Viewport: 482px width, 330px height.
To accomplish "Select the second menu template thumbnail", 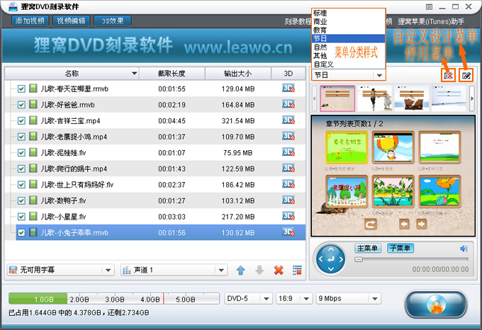I will 374,98.
